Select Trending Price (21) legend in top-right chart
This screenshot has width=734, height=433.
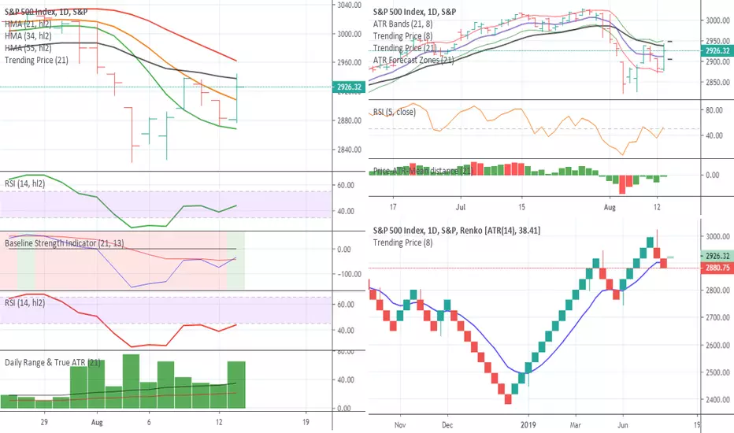405,48
